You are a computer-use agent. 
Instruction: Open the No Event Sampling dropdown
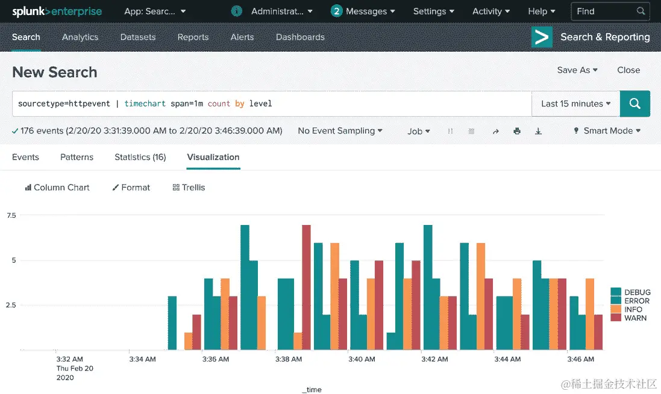point(340,131)
